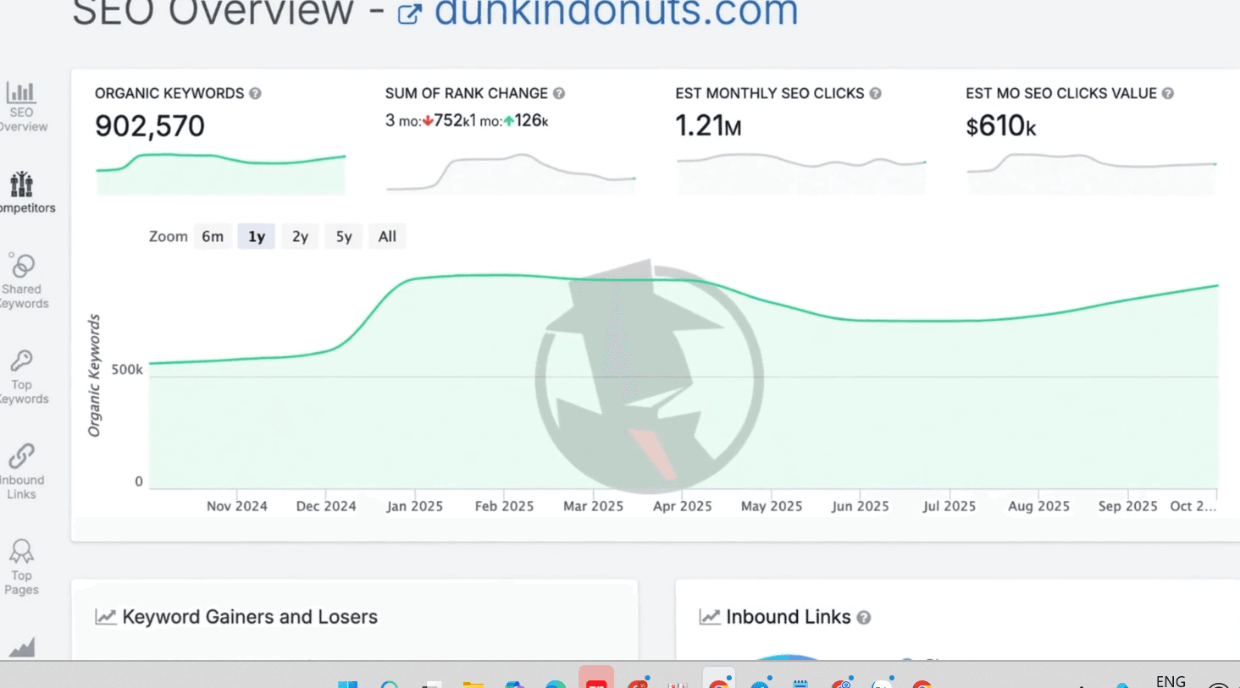The width and height of the screenshot is (1240, 688).
Task: Set chart zoom to 6m
Action: pos(213,237)
